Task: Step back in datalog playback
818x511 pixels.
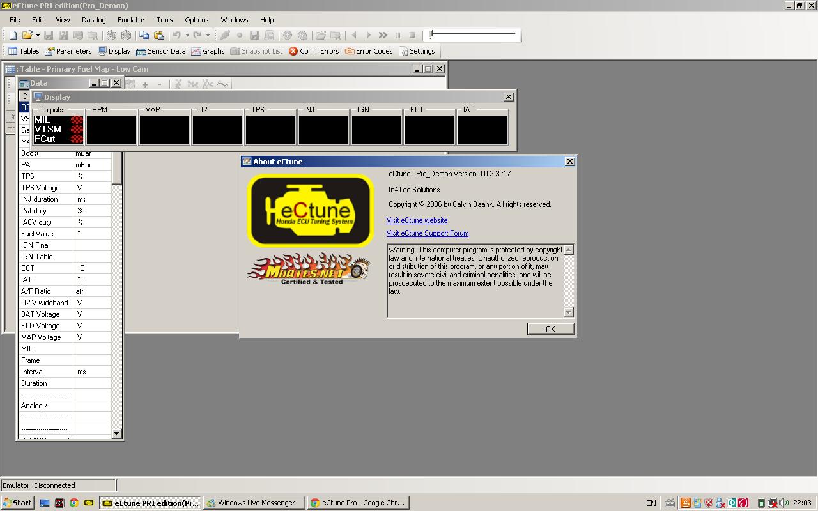Action: click(354, 35)
